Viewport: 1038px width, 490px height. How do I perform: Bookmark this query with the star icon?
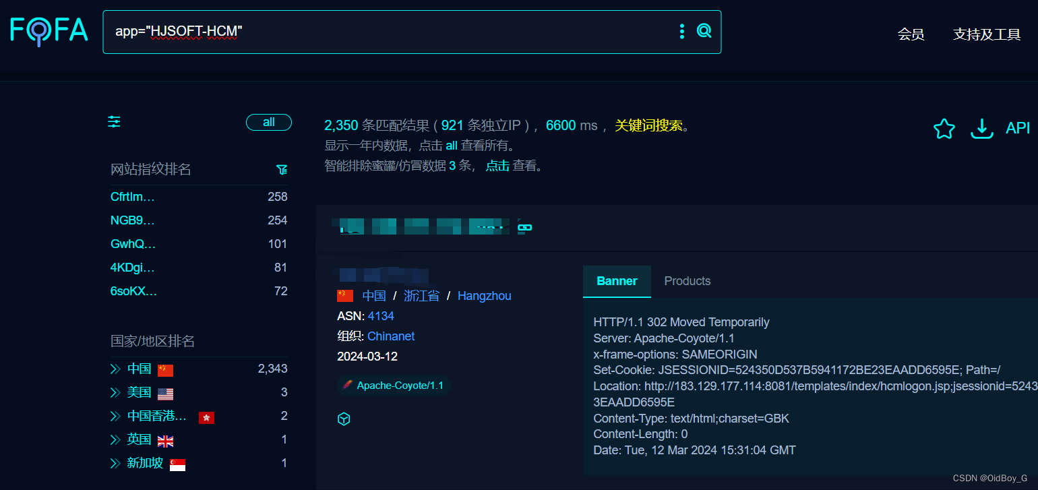pos(944,128)
